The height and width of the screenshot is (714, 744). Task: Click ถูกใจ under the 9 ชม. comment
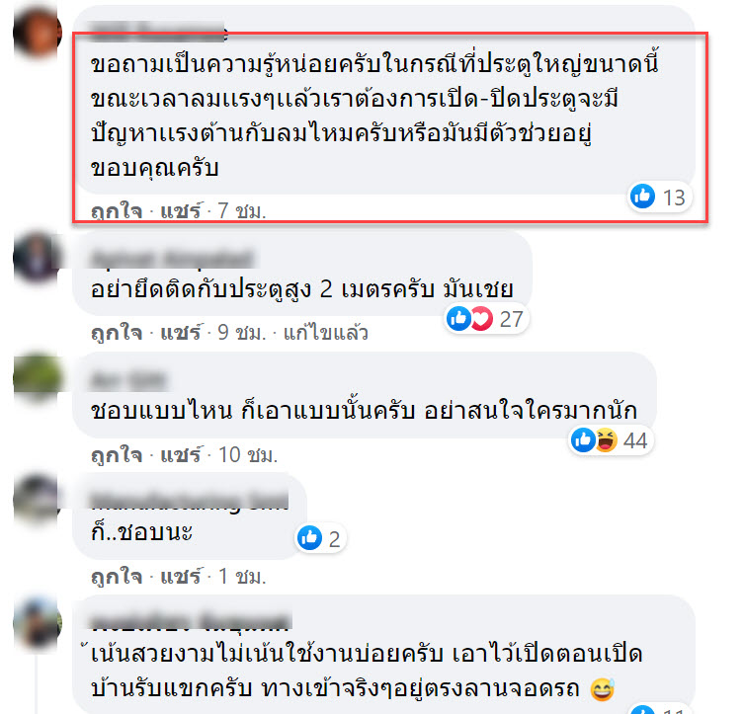tap(117, 333)
